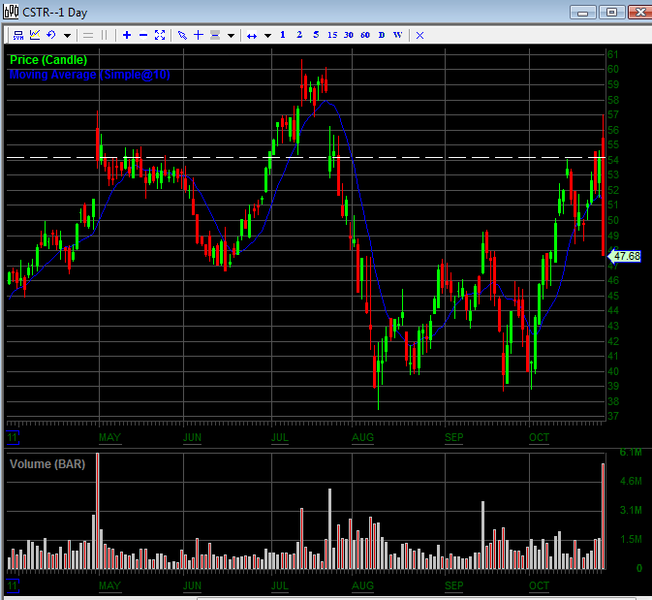Close the CSTR chart window
The width and height of the screenshot is (652, 600).
click(x=640, y=13)
